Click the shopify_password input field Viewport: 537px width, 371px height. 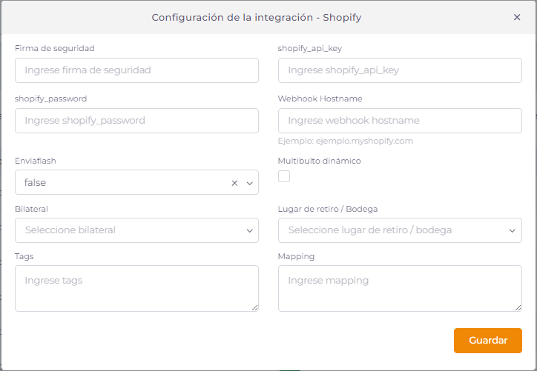pyautogui.click(x=136, y=121)
